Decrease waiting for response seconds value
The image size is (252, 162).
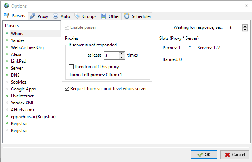245,30
